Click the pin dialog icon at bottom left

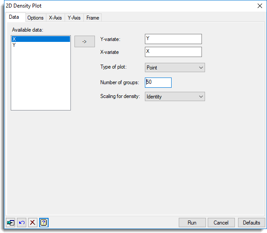click(x=11, y=222)
